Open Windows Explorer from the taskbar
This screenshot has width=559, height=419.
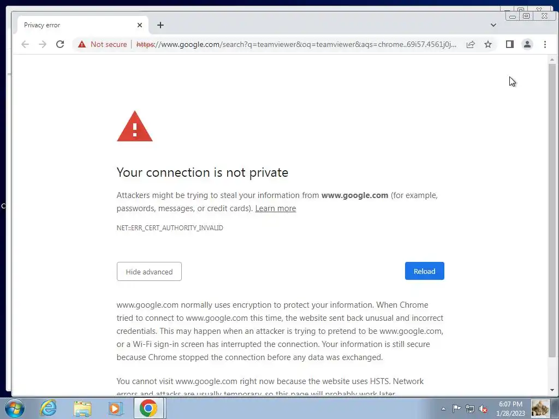tap(82, 408)
